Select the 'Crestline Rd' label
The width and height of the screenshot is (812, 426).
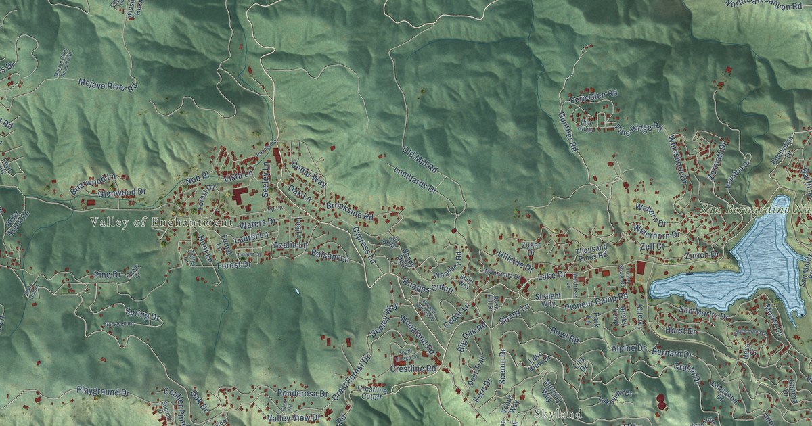point(413,369)
